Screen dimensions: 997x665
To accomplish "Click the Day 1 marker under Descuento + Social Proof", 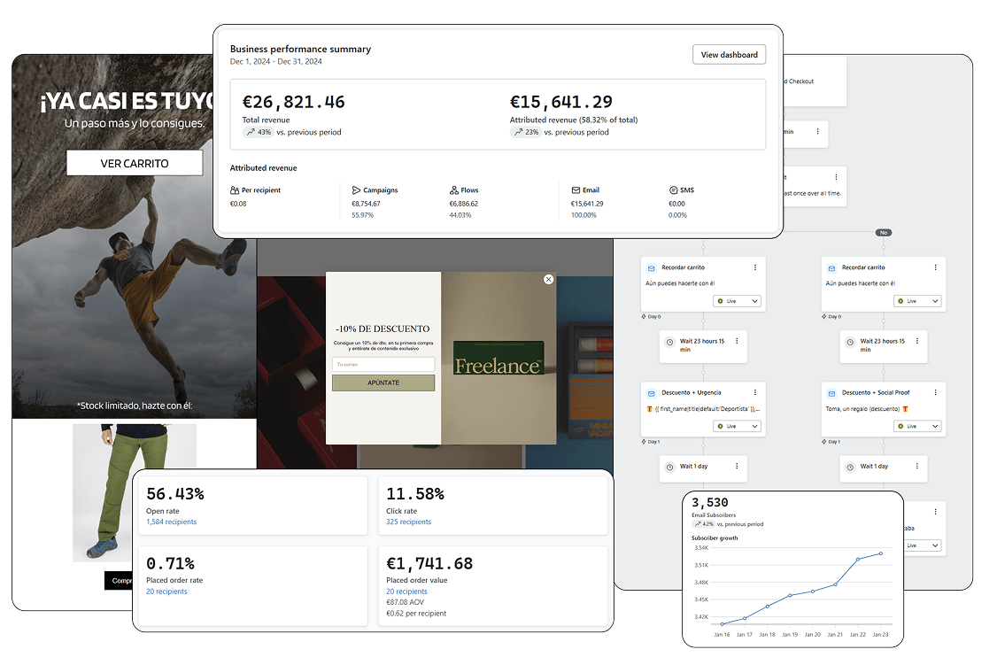I will (831, 442).
